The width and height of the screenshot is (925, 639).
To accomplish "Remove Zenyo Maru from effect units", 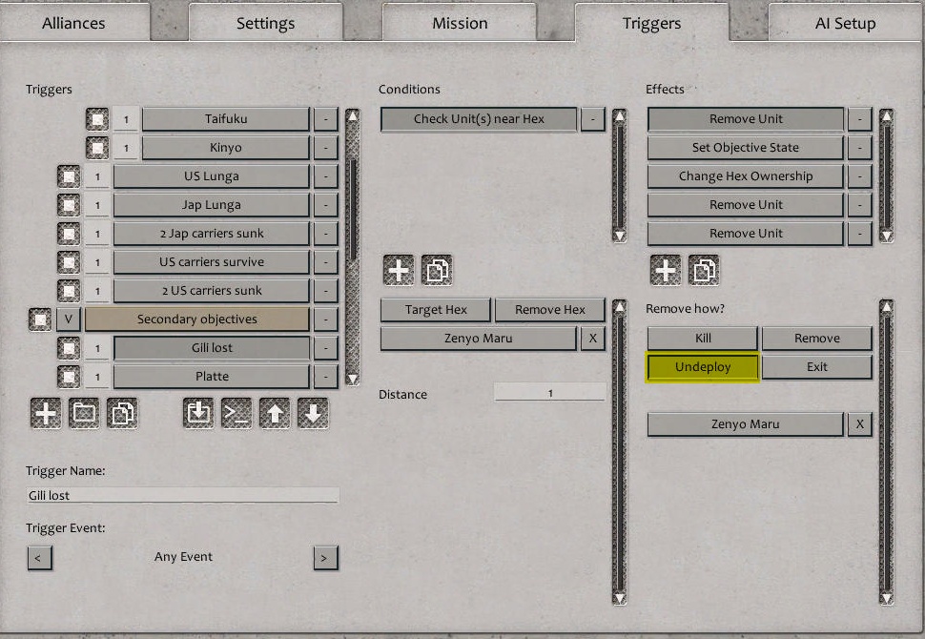I will click(x=859, y=424).
